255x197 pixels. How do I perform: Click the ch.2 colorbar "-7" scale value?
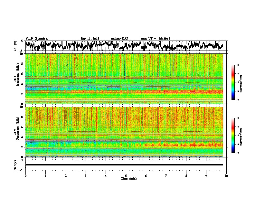pos(238,153)
